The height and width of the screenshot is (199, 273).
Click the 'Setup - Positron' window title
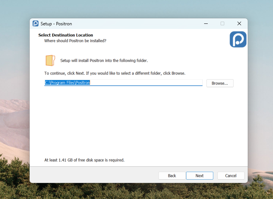coord(56,24)
